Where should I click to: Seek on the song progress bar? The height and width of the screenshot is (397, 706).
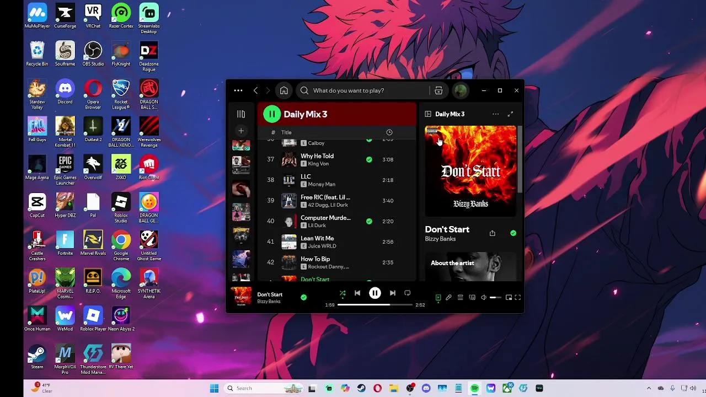point(375,304)
